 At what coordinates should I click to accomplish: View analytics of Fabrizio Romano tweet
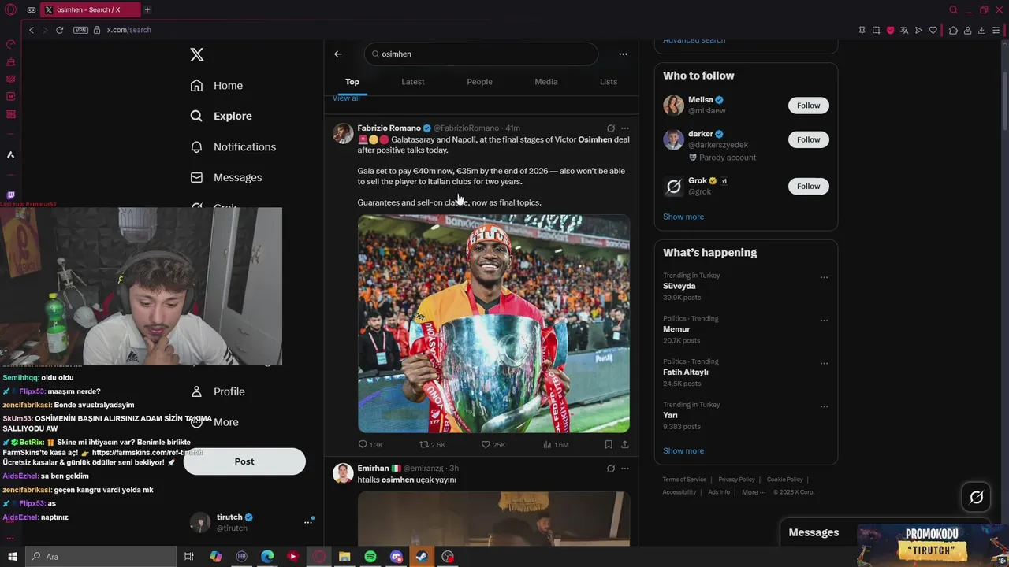[x=556, y=445]
